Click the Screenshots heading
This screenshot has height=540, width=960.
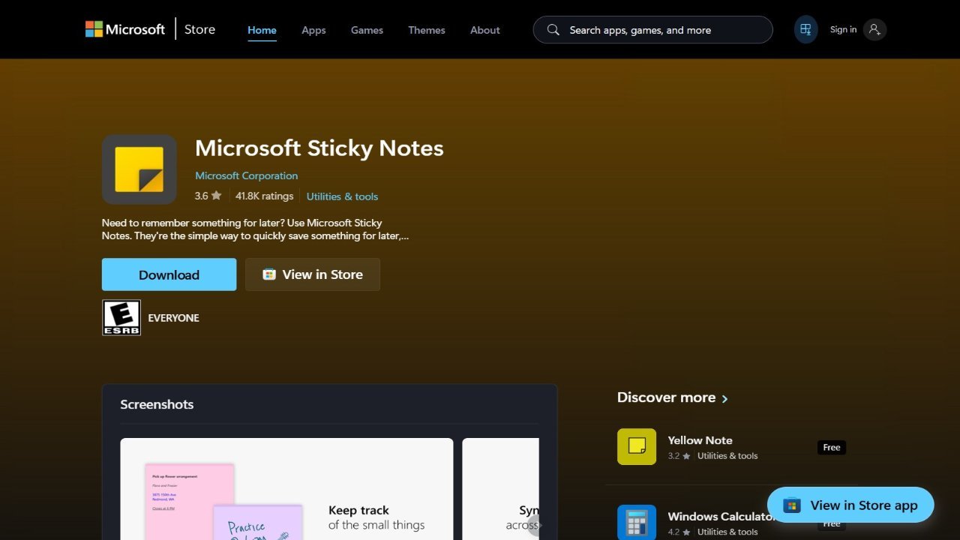pos(157,404)
